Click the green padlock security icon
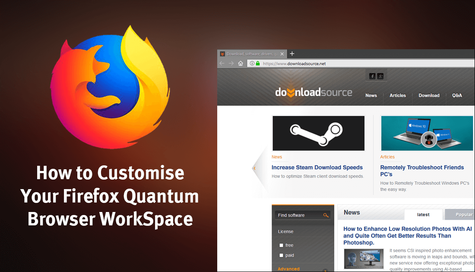 (258, 63)
